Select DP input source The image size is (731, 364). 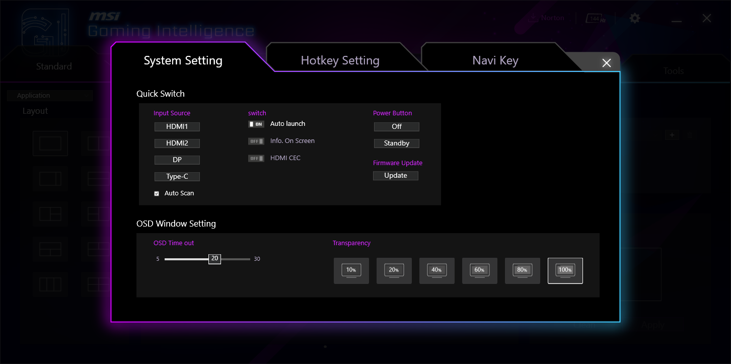click(177, 160)
